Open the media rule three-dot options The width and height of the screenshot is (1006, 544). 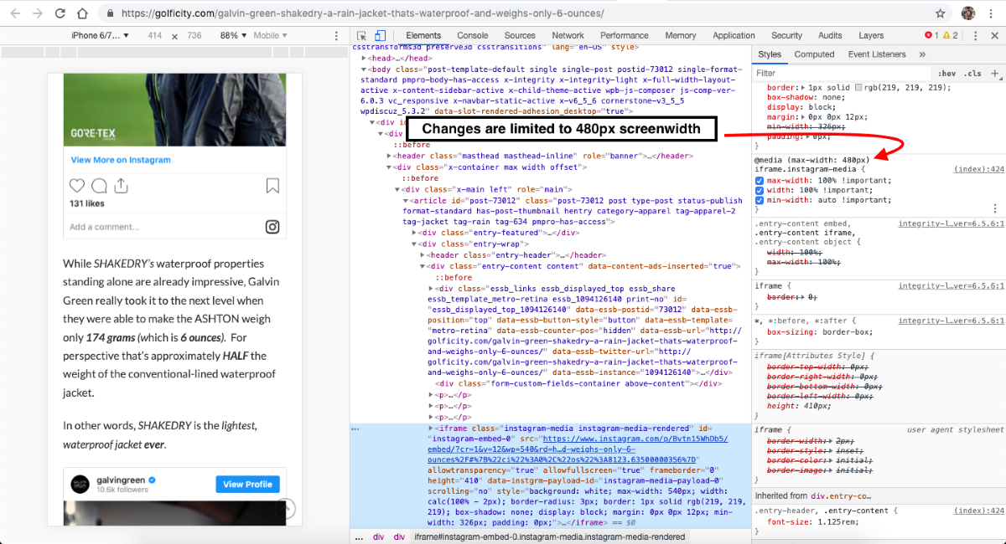pyautogui.click(x=995, y=208)
